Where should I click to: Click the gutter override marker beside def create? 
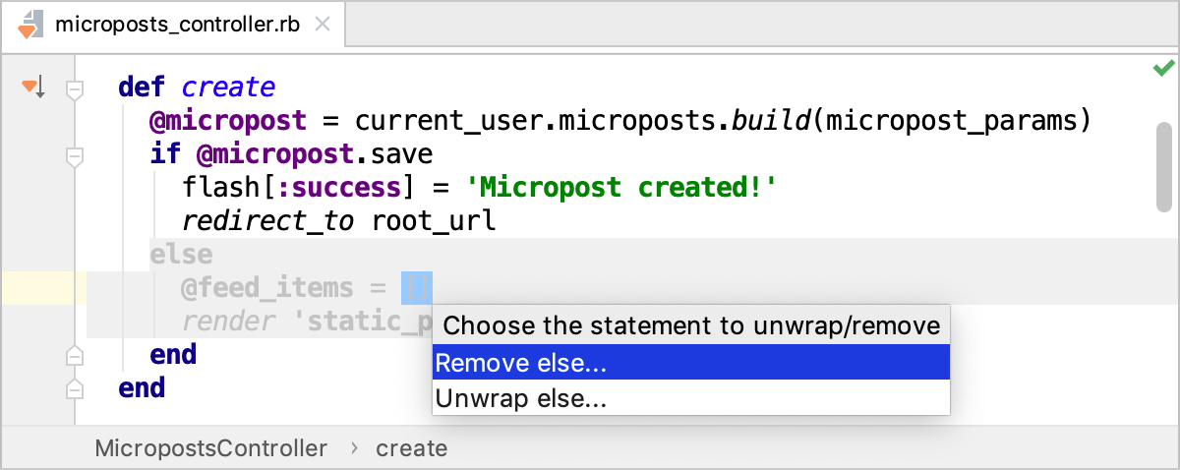click(x=33, y=88)
